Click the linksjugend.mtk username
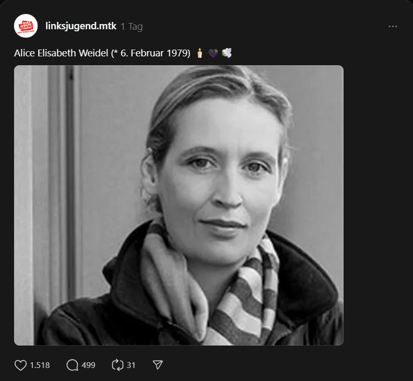Image resolution: width=413 pixels, height=381 pixels. [x=81, y=26]
